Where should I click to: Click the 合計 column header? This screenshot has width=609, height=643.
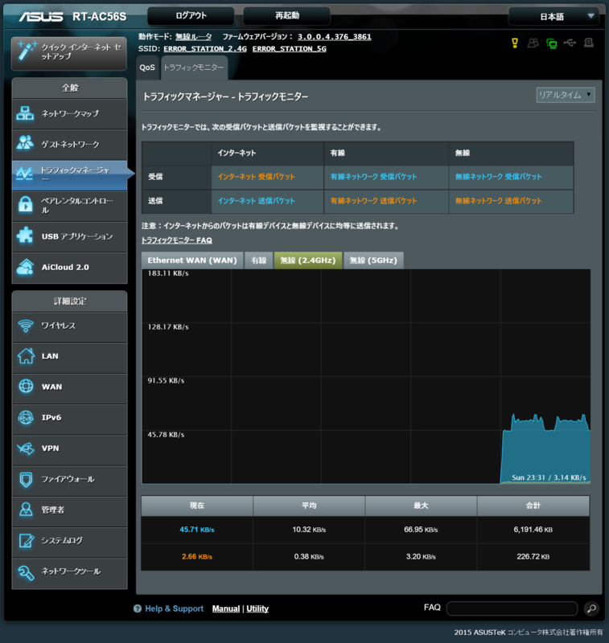pyautogui.click(x=533, y=506)
